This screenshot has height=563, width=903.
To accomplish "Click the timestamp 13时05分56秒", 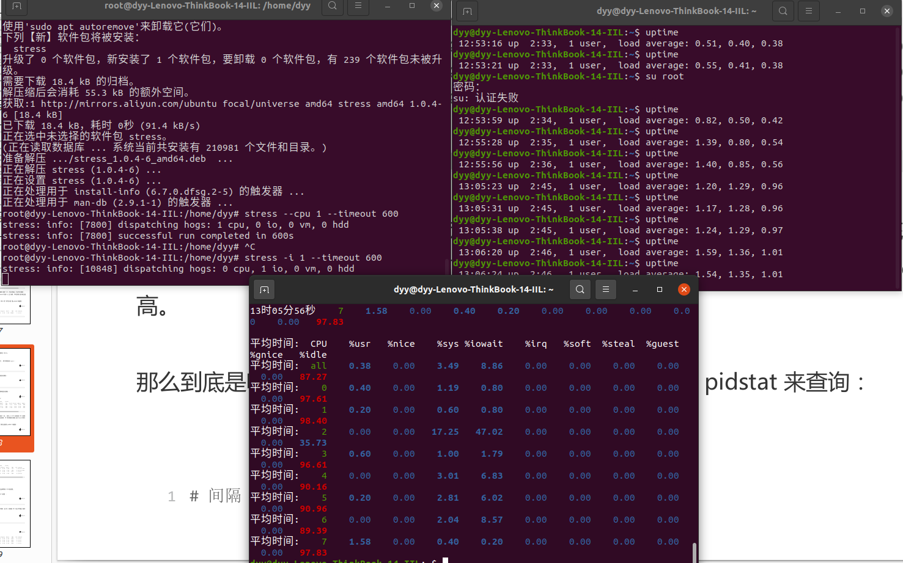I will (282, 310).
